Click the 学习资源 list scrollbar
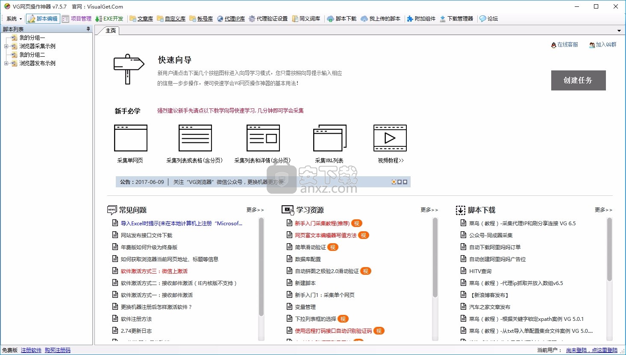 pyautogui.click(x=435, y=257)
